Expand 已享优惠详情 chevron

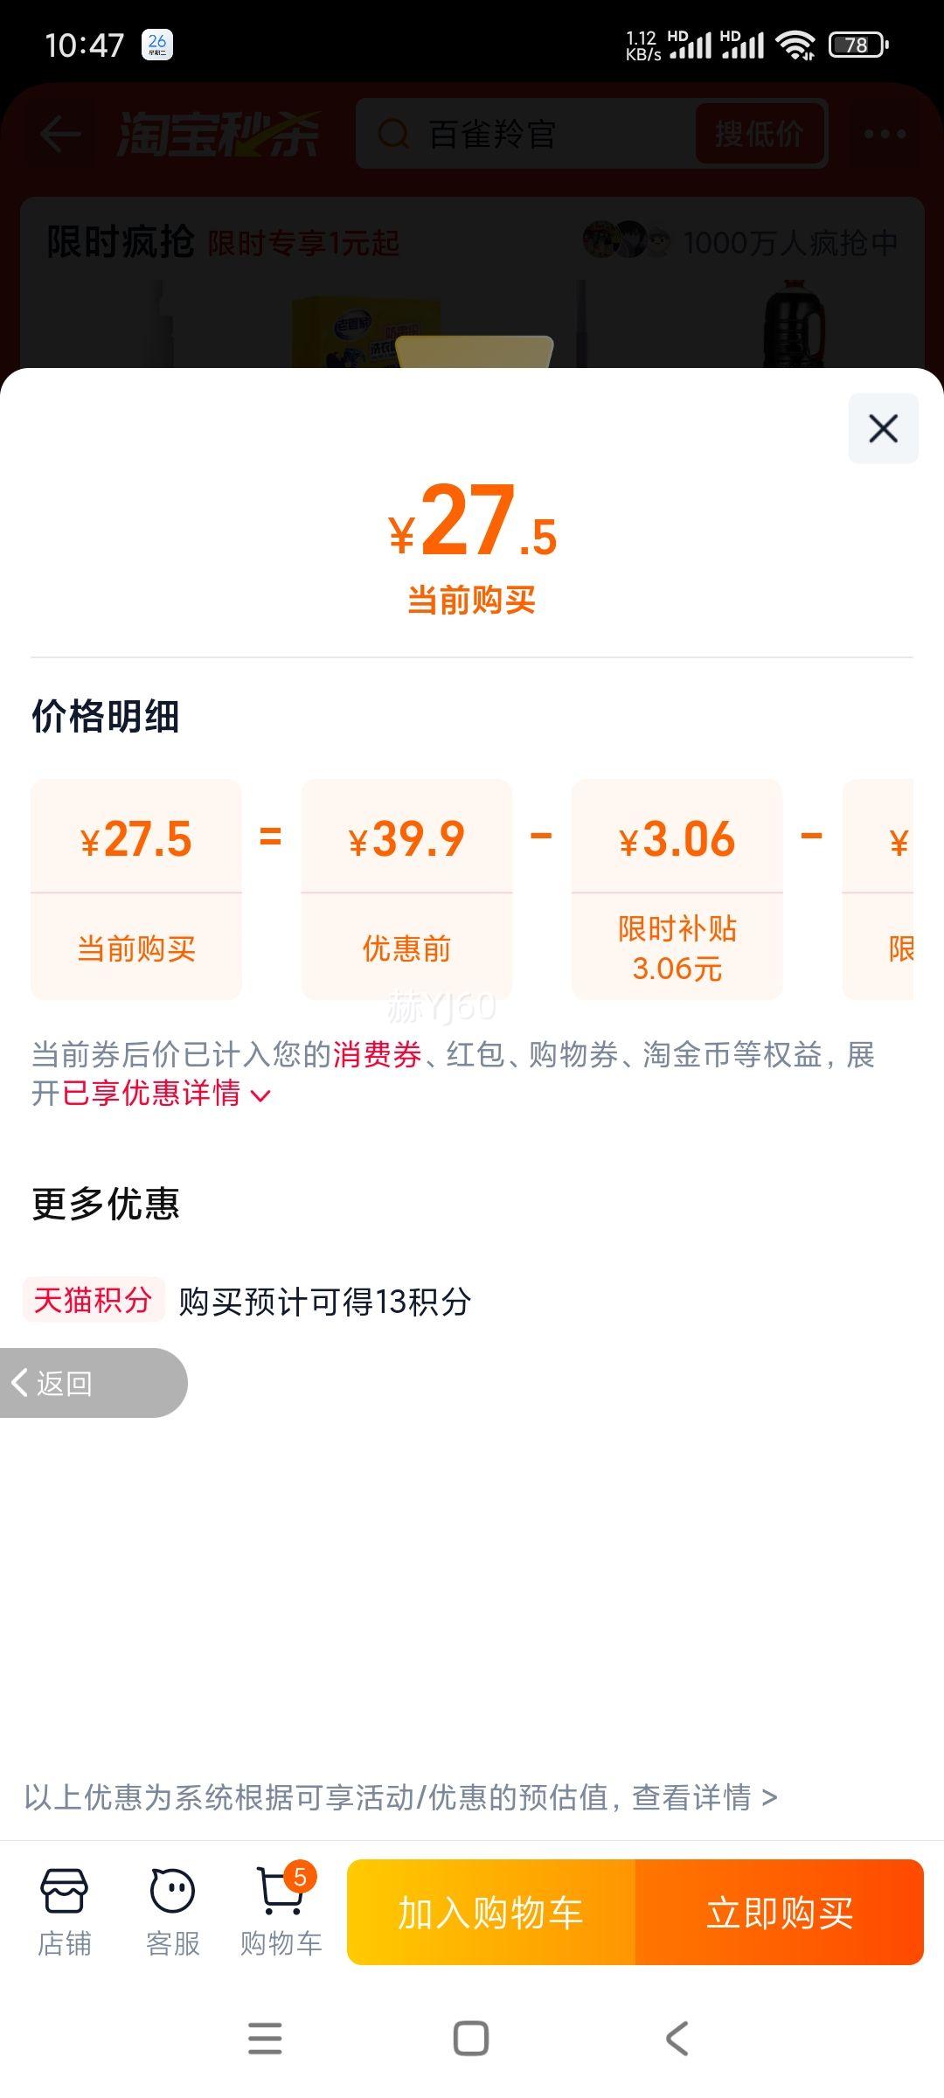[x=260, y=1095]
